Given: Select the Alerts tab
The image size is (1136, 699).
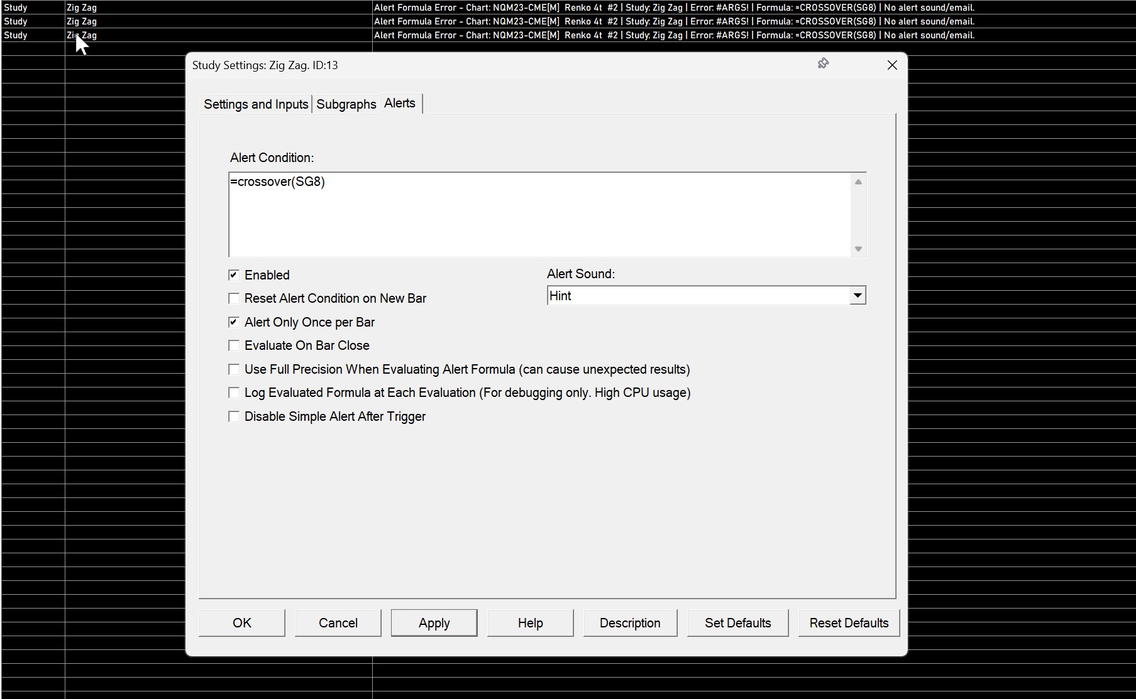Looking at the screenshot, I should point(400,103).
